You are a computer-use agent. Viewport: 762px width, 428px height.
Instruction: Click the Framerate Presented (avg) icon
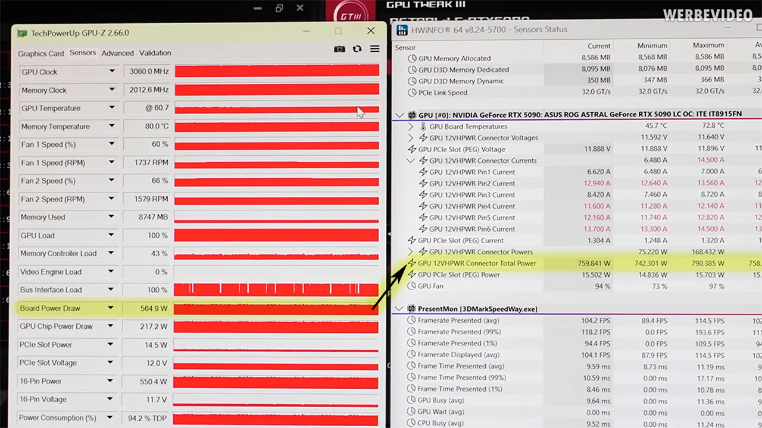[x=412, y=320]
